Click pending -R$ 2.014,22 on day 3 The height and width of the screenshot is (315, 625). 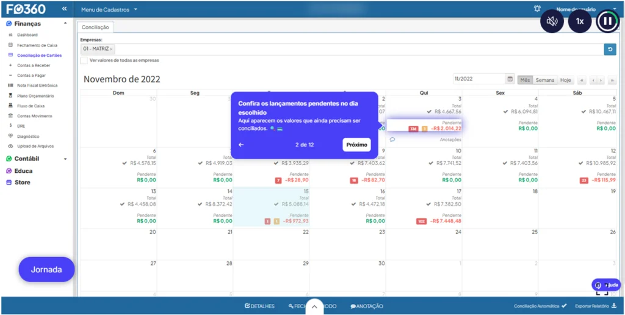tap(446, 128)
